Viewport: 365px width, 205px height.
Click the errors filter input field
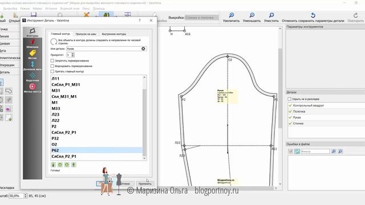pos(315,151)
